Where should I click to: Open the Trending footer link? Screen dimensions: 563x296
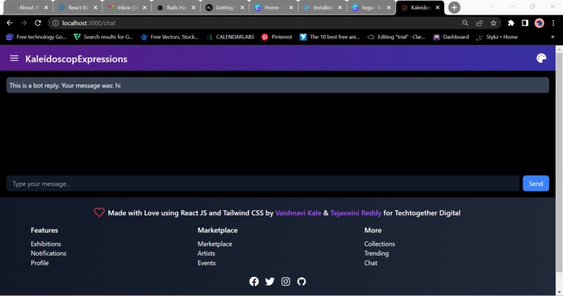click(x=376, y=253)
